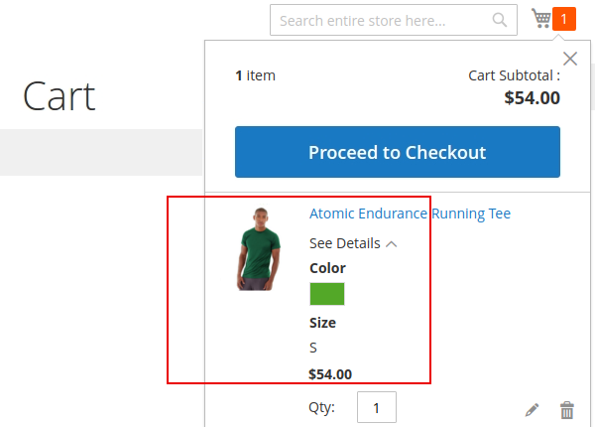Open the Atomic Endurance Running Tee link
This screenshot has height=427, width=595.
410,213
